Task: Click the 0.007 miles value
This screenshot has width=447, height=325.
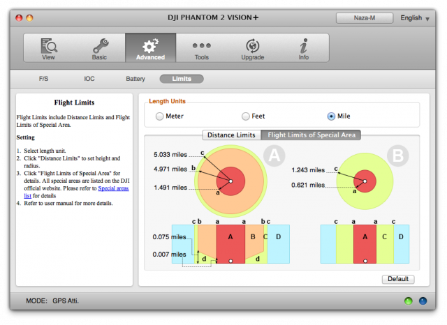Action: [169, 255]
